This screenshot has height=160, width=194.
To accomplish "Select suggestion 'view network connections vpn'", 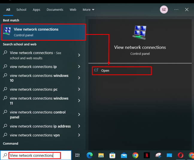I will point(35,135).
